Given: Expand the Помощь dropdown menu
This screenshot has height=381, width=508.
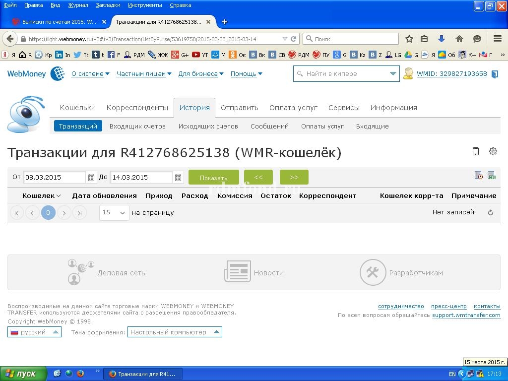Looking at the screenshot, I should point(246,74).
